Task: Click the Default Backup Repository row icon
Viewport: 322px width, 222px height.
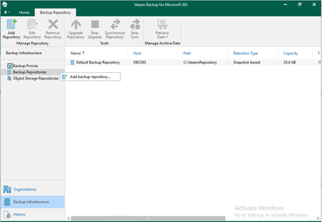Action: click(72, 62)
